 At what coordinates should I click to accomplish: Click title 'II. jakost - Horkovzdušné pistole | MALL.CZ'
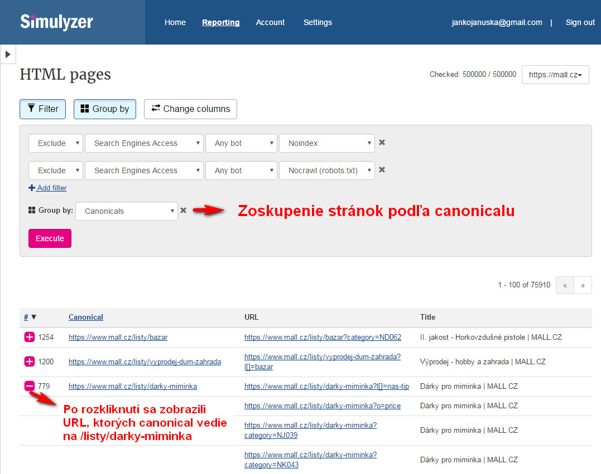click(x=491, y=338)
